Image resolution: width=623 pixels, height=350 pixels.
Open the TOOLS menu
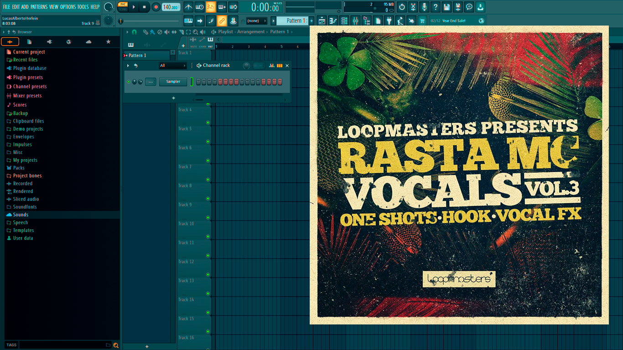click(x=83, y=7)
